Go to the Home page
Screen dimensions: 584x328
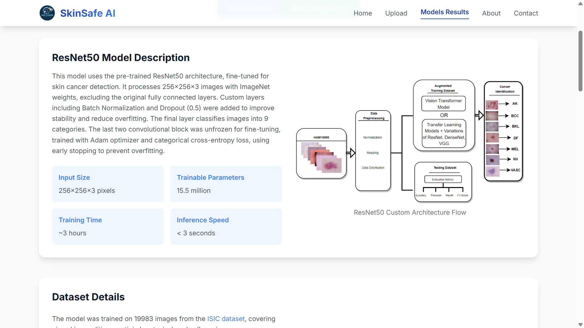(x=363, y=13)
